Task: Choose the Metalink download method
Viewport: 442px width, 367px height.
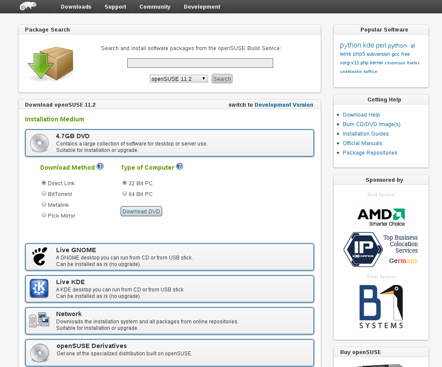Action: pyautogui.click(x=44, y=204)
